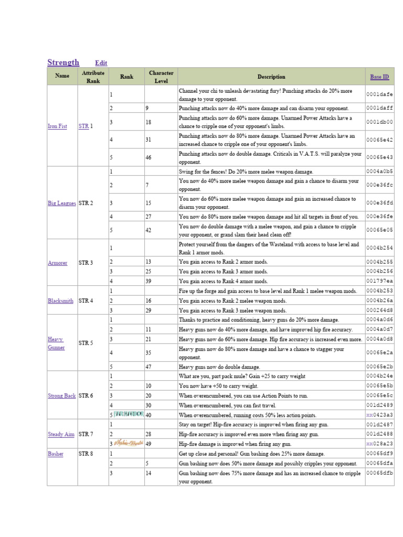This screenshot has width=403, height=537.
Task: Click 'When overencumbered, you can fast travel' description
Action: (227, 405)
